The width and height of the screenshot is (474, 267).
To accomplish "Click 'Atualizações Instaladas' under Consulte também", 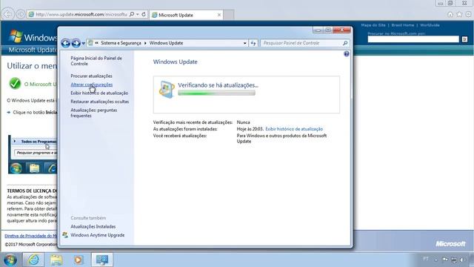I will click(93, 226).
